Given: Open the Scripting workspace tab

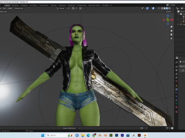Looking at the screenshot, I should (106, 5).
